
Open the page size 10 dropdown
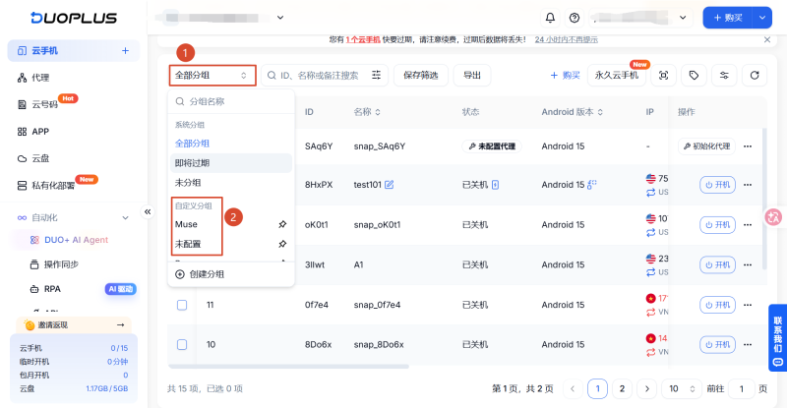point(681,388)
